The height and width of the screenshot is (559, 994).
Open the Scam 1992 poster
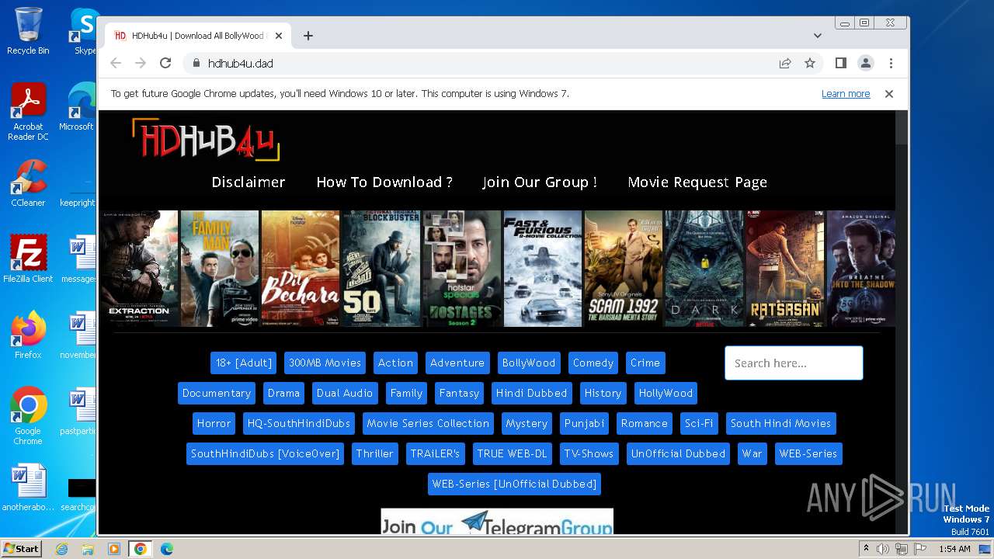pyautogui.click(x=624, y=269)
